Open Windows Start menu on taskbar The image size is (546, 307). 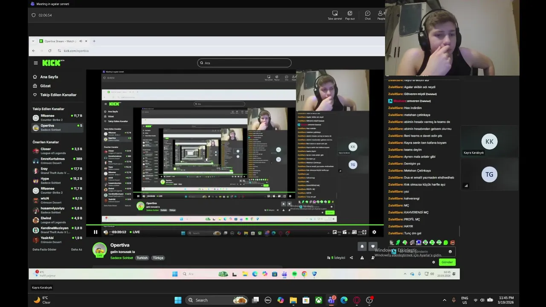click(178, 300)
